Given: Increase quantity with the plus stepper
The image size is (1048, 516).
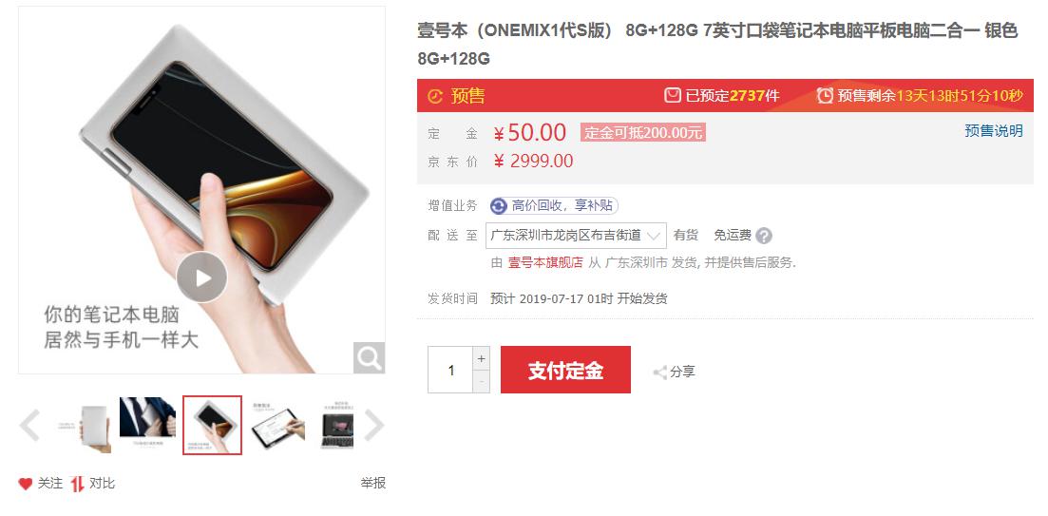Looking at the screenshot, I should coord(481,358).
